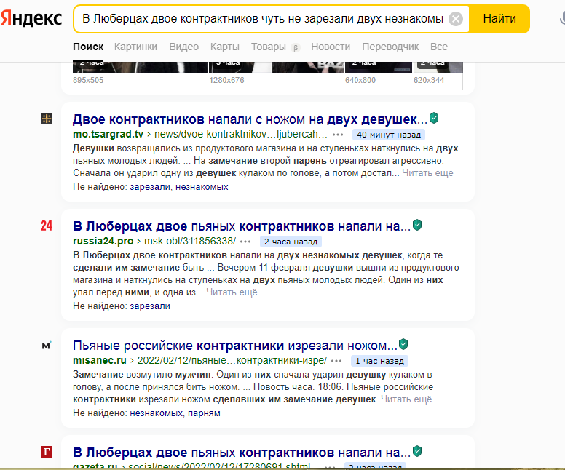Click the '40 минут назад' time badge

pyautogui.click(x=389, y=135)
